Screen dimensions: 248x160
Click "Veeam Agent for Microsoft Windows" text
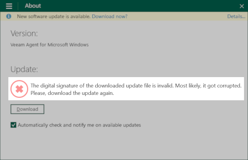[49, 45]
